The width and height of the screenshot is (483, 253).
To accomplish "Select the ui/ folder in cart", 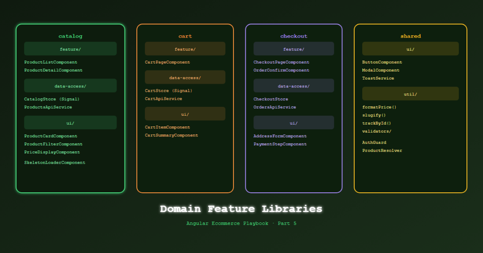I will [185, 114].
